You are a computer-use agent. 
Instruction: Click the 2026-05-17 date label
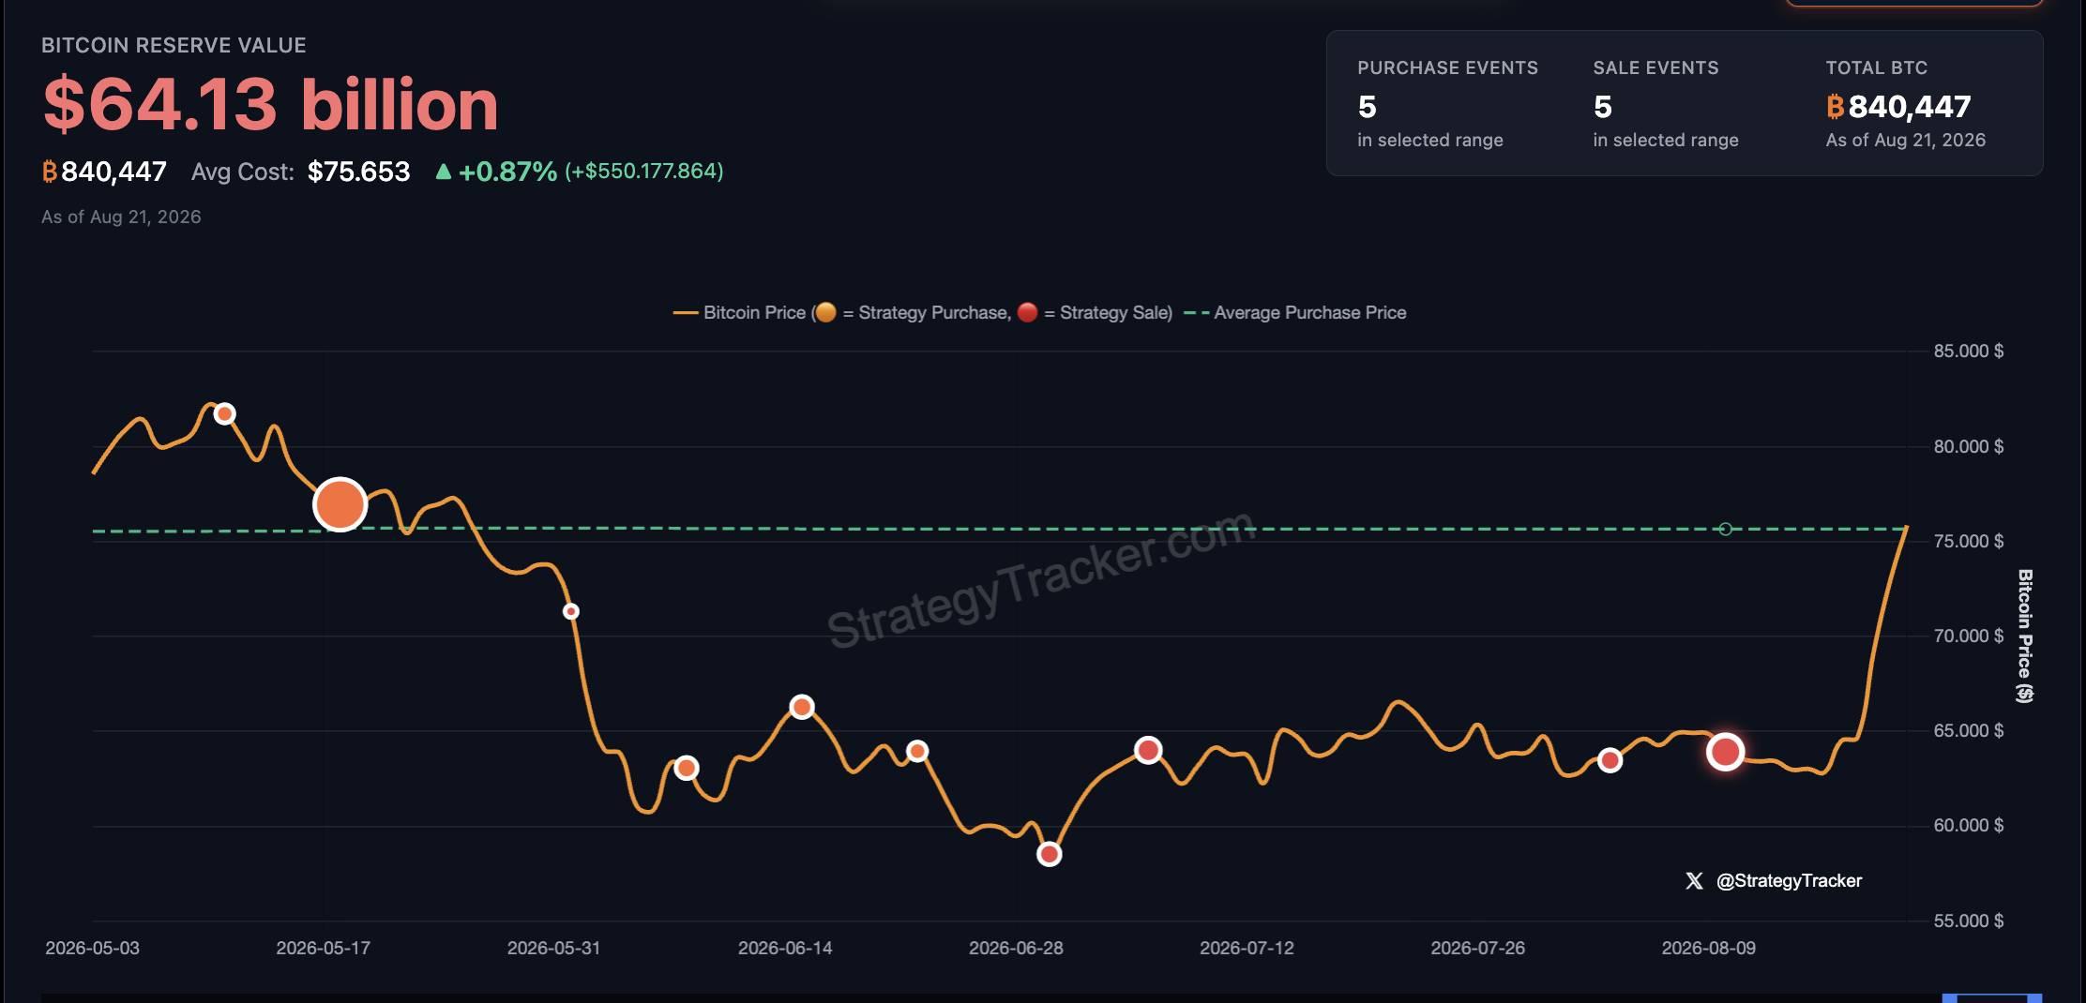pyautogui.click(x=323, y=948)
